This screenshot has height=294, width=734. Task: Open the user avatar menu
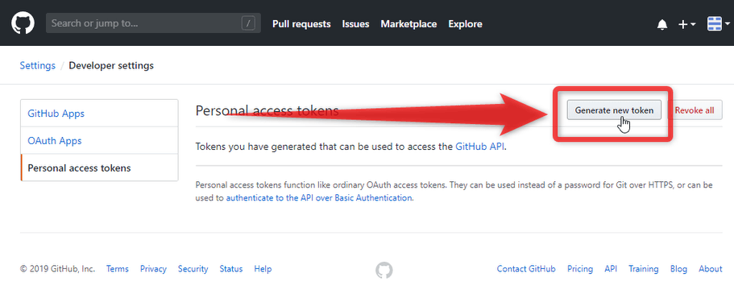(x=719, y=23)
